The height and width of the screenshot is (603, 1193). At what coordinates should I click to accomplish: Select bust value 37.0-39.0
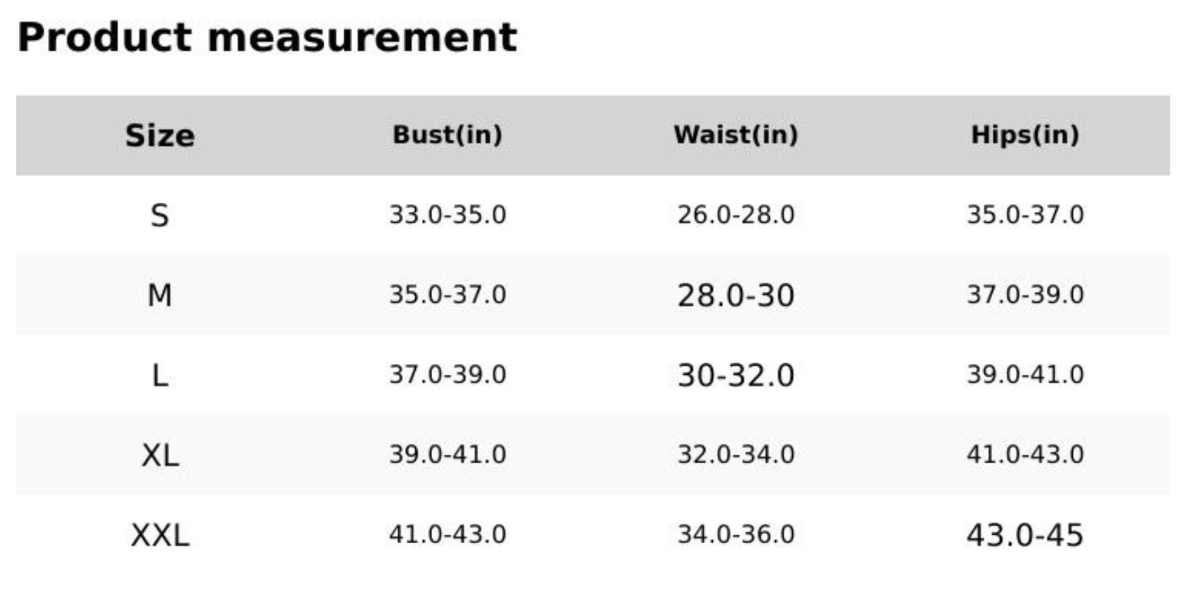coord(447,374)
